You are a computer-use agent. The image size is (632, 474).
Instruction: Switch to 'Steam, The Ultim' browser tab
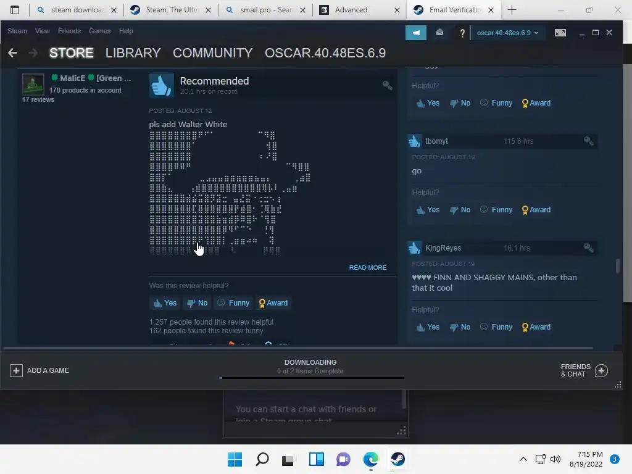click(x=172, y=10)
